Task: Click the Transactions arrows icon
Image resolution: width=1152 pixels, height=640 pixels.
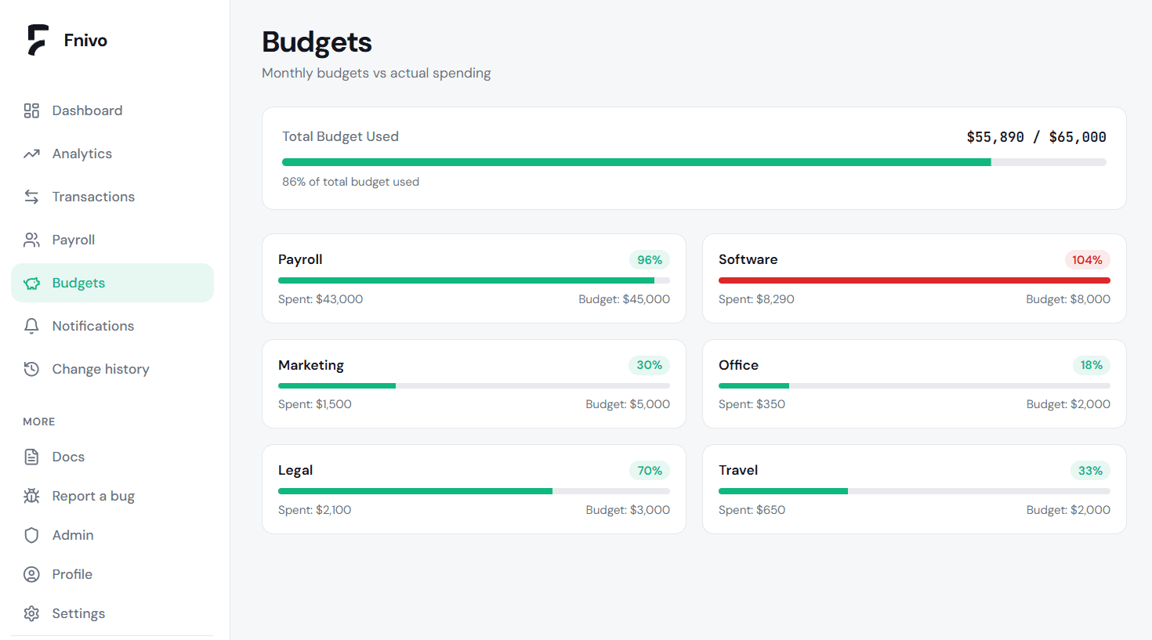Action: pyautogui.click(x=31, y=197)
